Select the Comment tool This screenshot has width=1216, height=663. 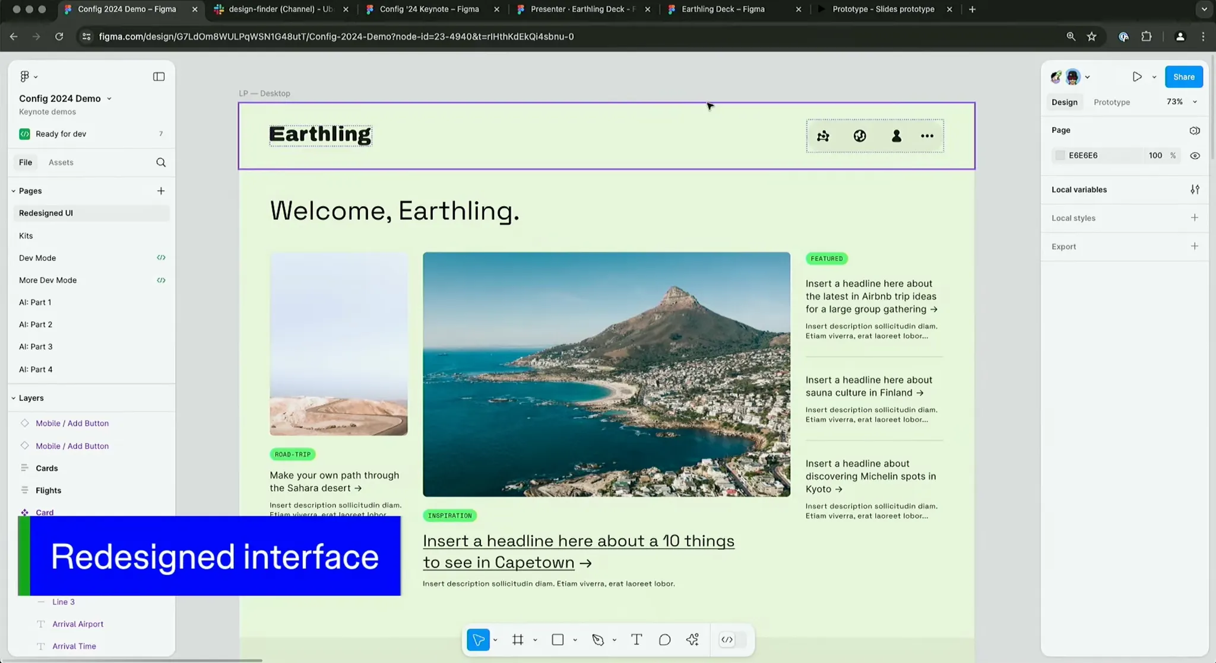coord(664,639)
